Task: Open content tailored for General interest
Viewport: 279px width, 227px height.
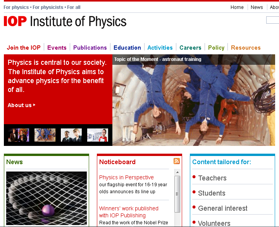Action: 223,208
